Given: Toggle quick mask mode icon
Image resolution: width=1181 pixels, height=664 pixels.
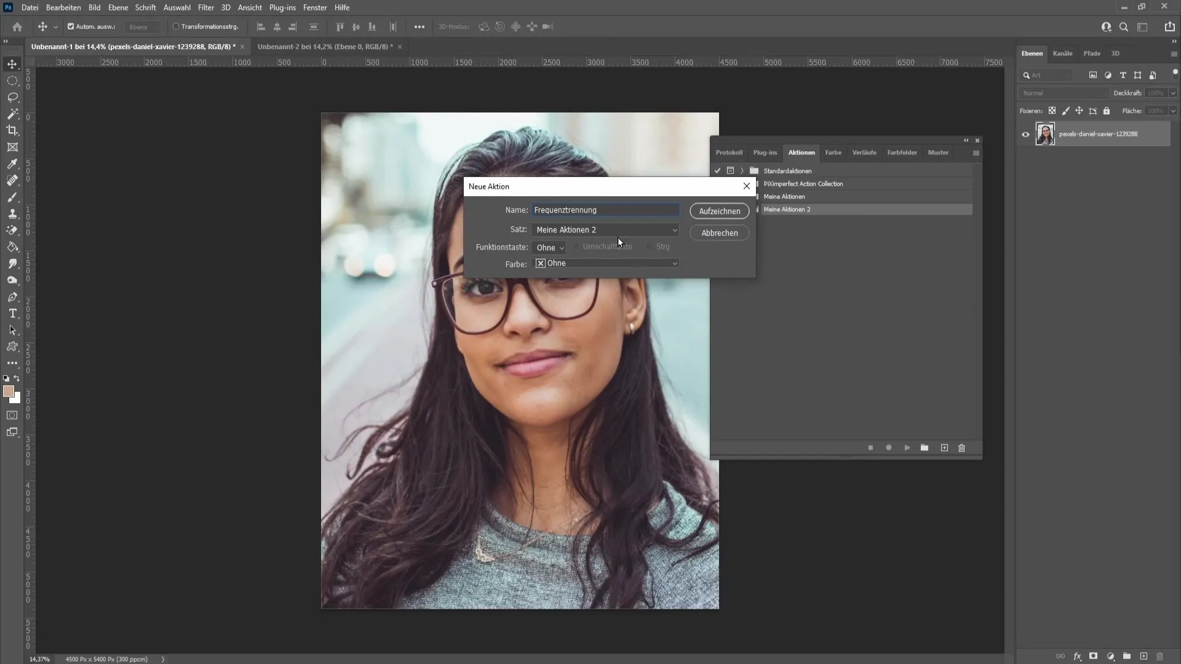Looking at the screenshot, I should (12, 416).
